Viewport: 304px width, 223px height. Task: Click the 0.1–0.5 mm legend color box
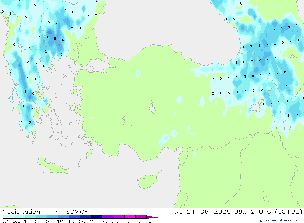click(8, 217)
